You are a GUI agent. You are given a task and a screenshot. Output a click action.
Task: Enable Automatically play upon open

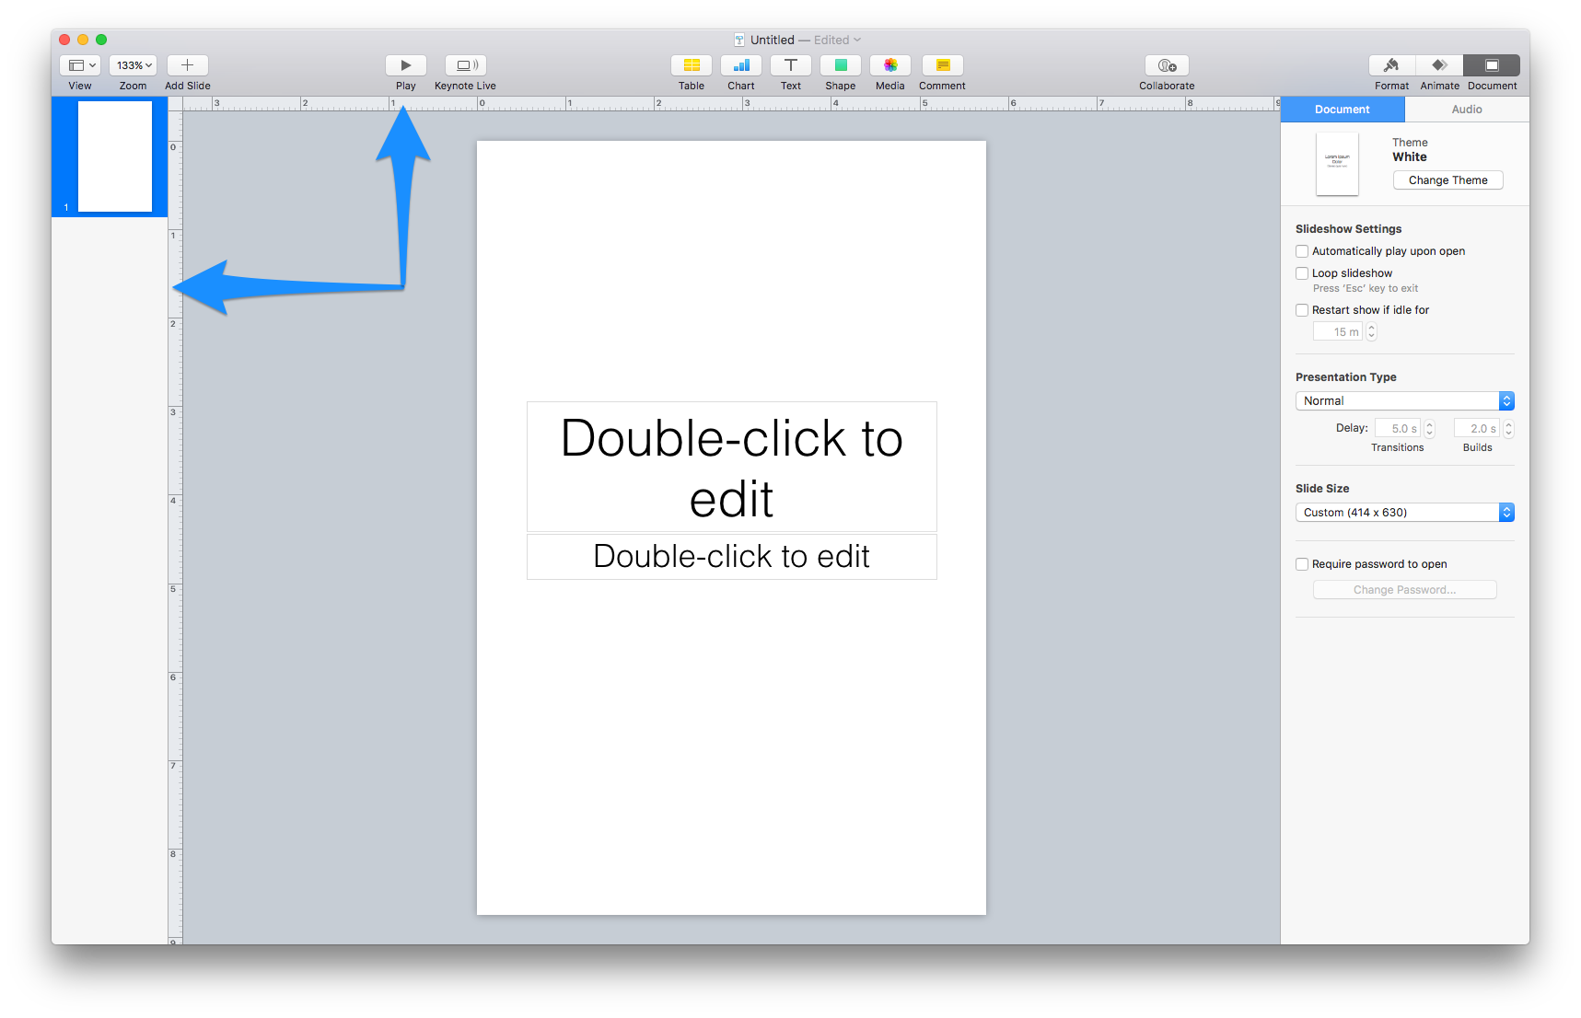pyautogui.click(x=1302, y=250)
